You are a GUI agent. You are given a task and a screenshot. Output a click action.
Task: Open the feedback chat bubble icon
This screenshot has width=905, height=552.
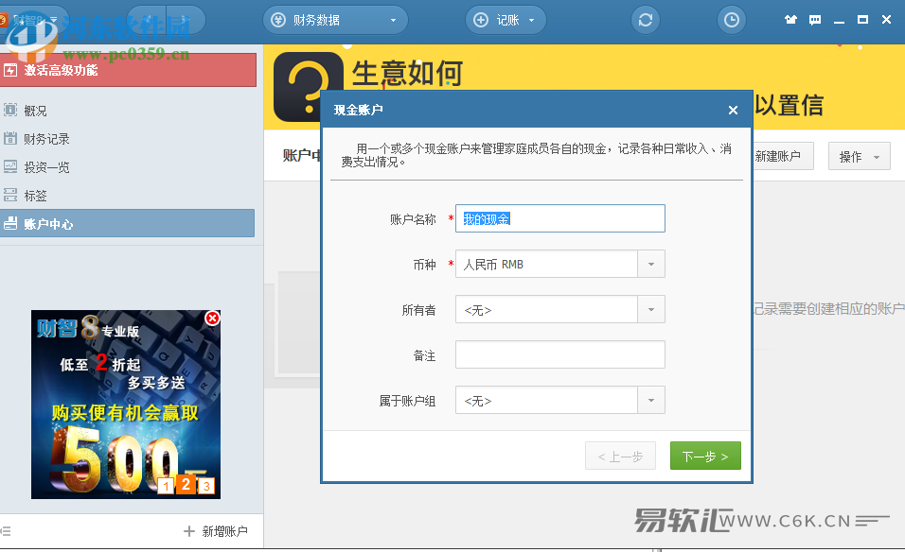pos(815,20)
